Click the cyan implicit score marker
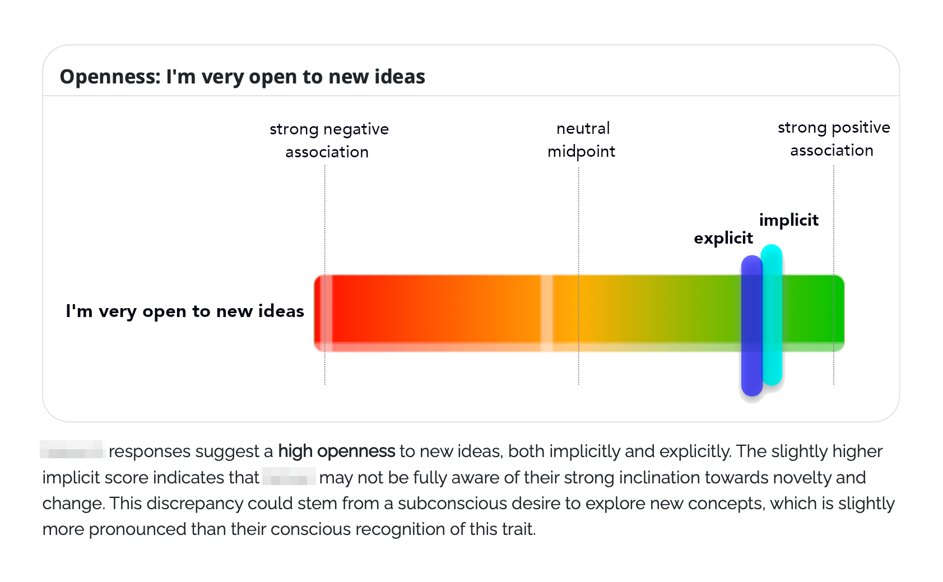943x582 pixels. 773,315
